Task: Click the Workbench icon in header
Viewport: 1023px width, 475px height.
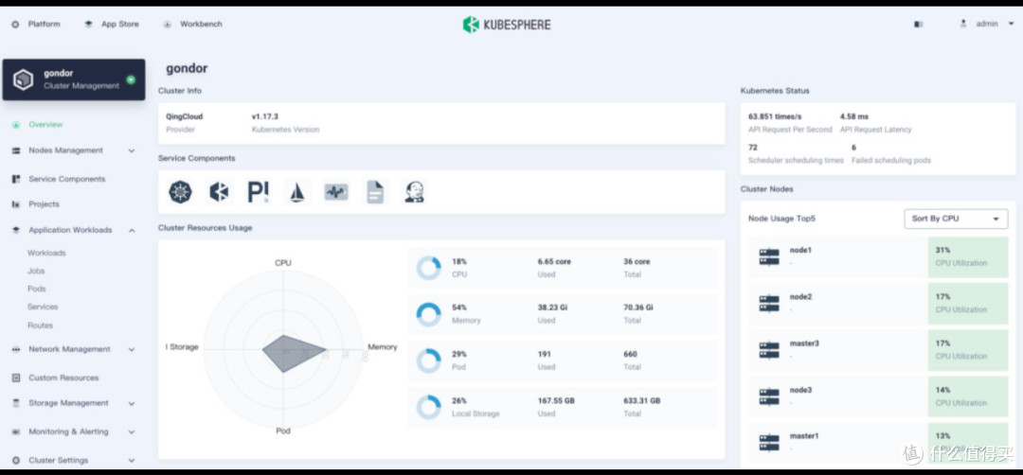Action: pyautogui.click(x=168, y=24)
